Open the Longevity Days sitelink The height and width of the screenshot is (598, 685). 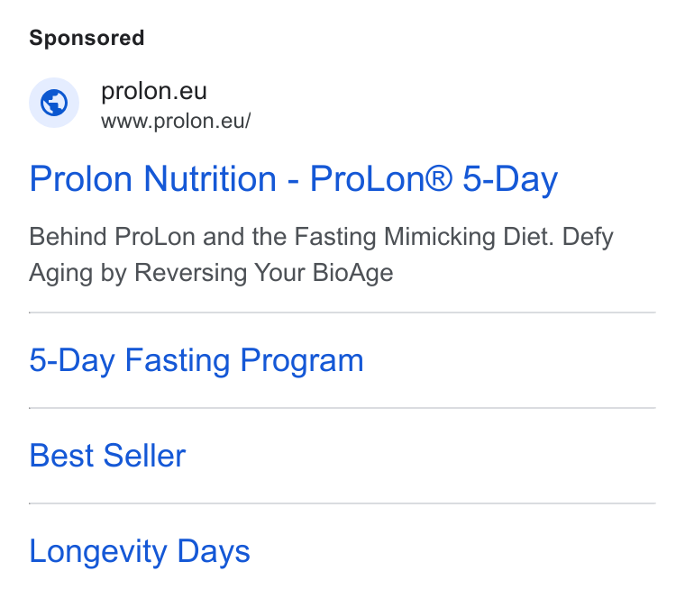pos(140,551)
